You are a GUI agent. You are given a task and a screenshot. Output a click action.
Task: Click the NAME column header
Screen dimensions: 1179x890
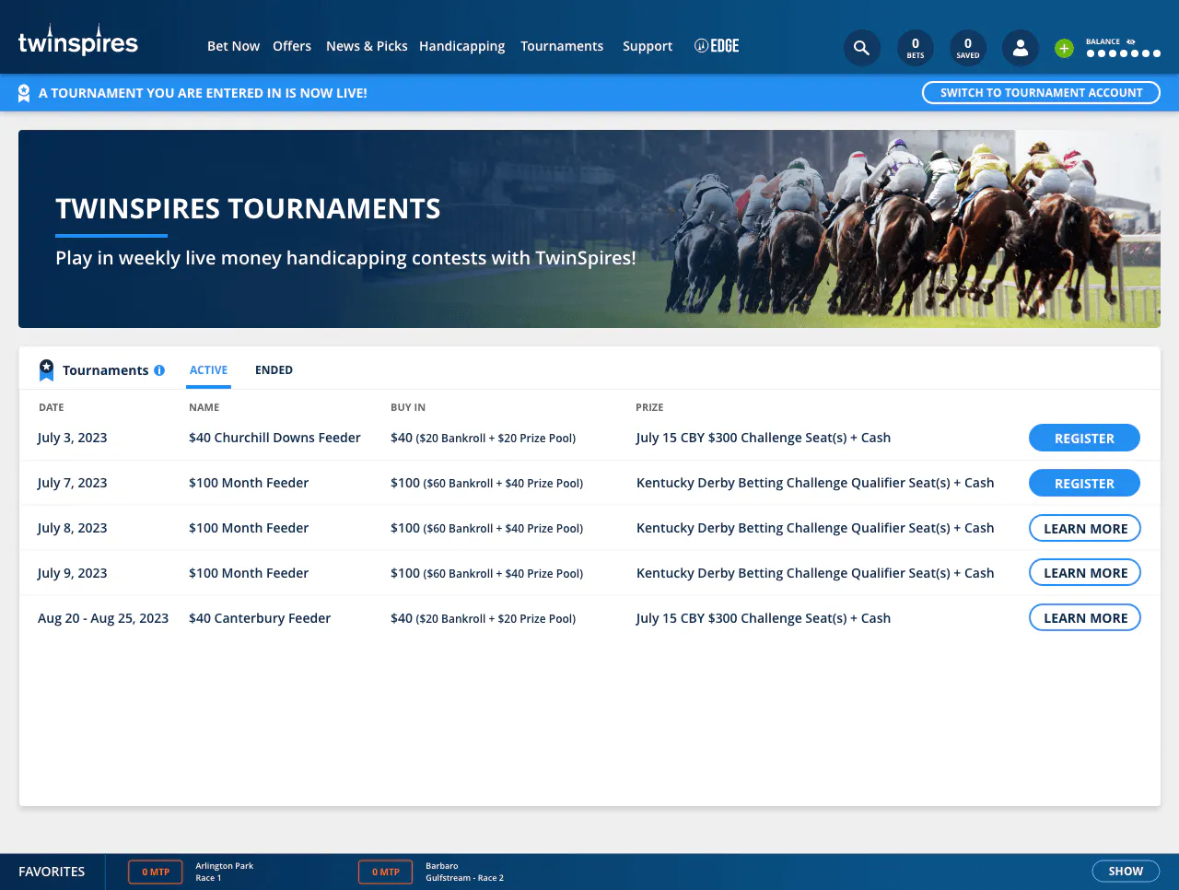tap(204, 407)
